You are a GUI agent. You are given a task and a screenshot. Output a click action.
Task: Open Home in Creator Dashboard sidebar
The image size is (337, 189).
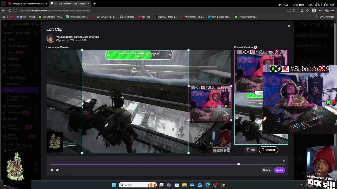11,40
